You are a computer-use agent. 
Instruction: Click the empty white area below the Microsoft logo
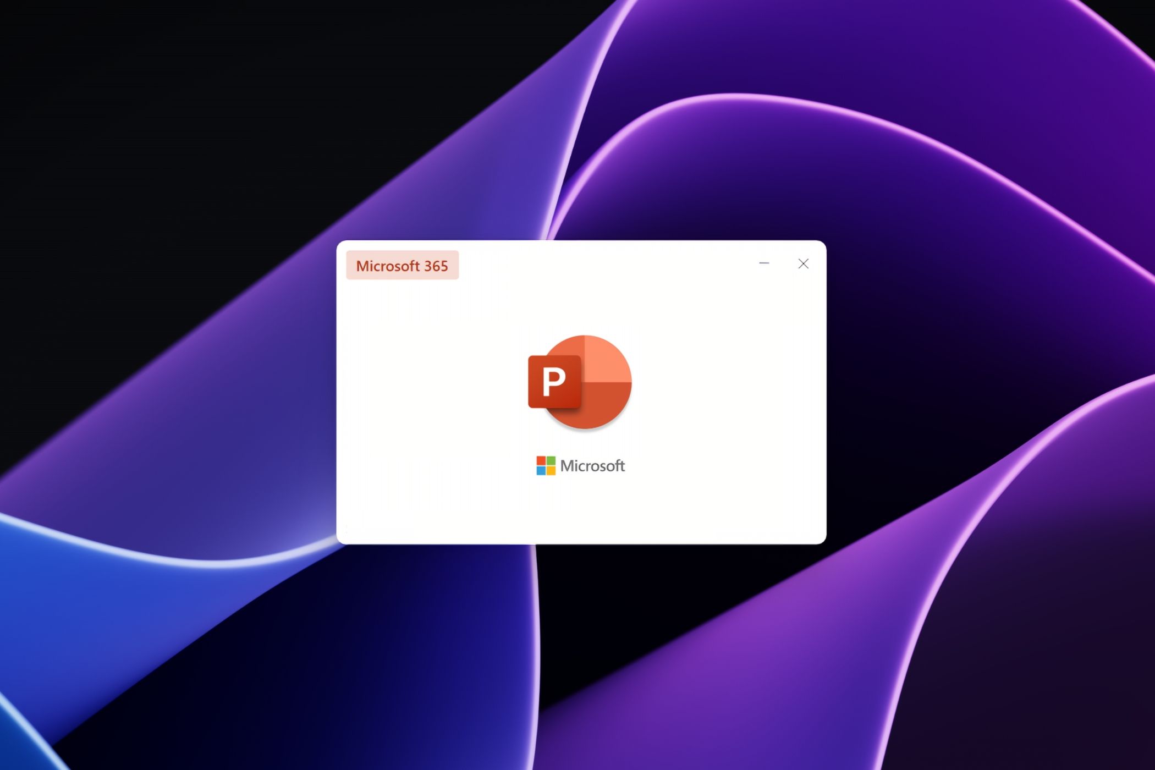(583, 512)
